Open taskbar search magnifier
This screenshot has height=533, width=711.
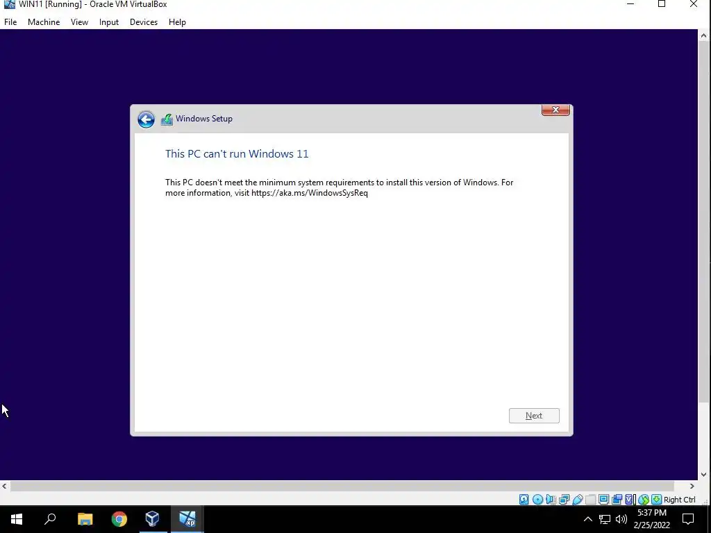[x=50, y=519]
